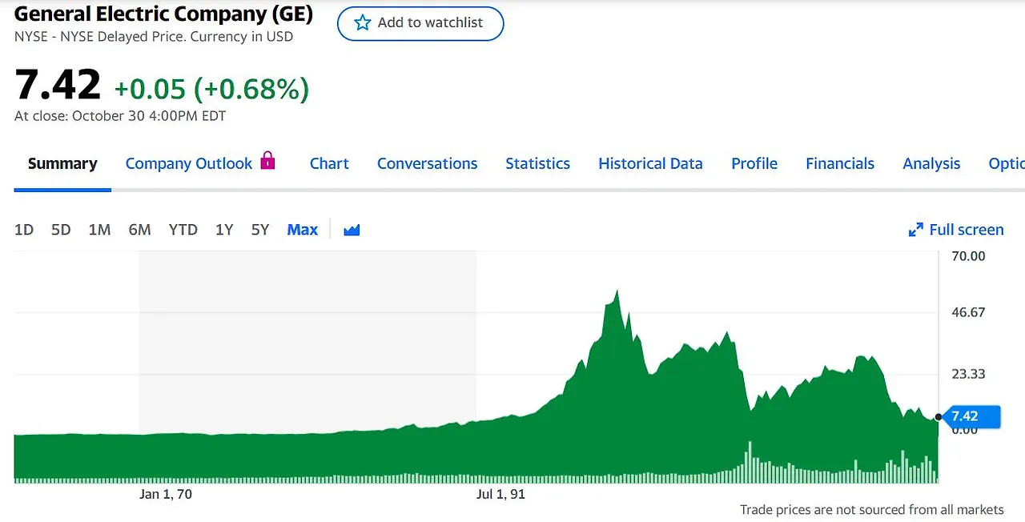Select the 5D chart range

61,230
